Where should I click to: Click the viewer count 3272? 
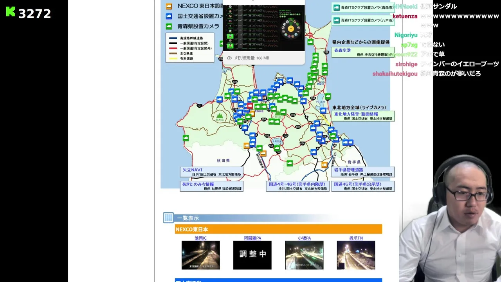click(34, 14)
